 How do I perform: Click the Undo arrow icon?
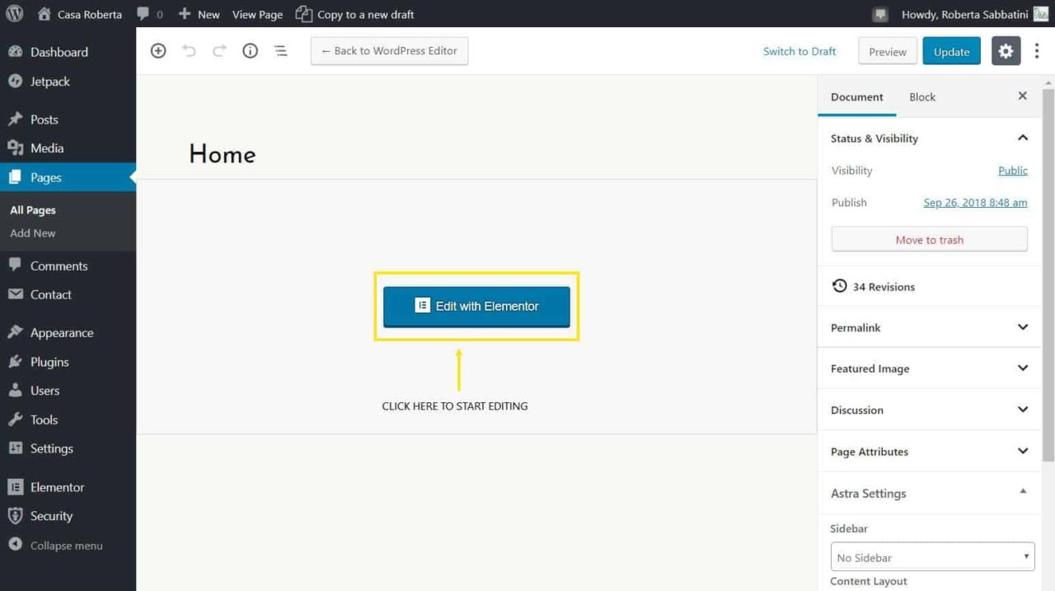(189, 50)
